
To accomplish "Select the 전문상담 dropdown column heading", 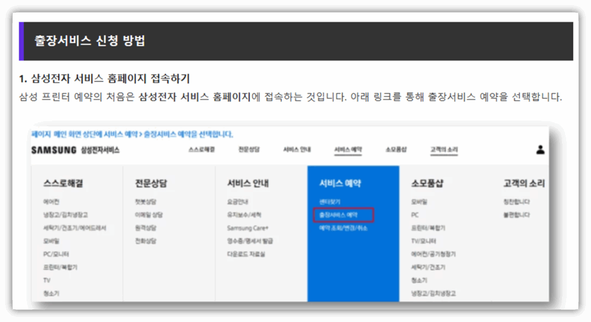I will [x=151, y=184].
